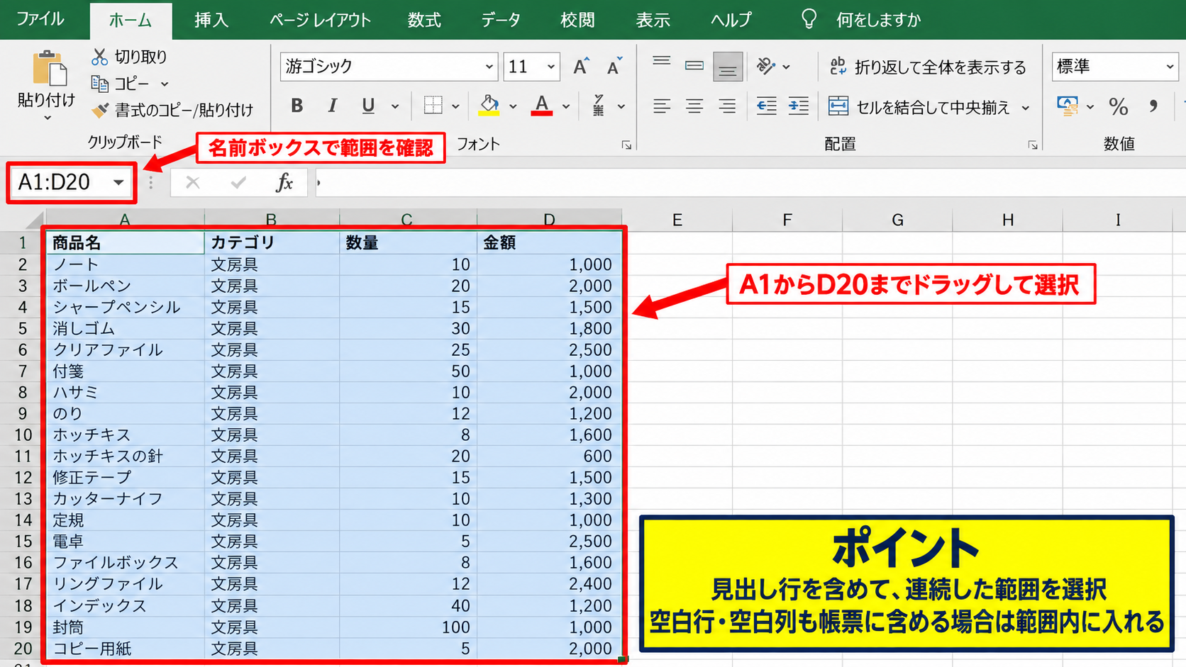Image resolution: width=1186 pixels, height=667 pixels.
Task: Click the Copy (コピー) icon
Action: coord(100,84)
